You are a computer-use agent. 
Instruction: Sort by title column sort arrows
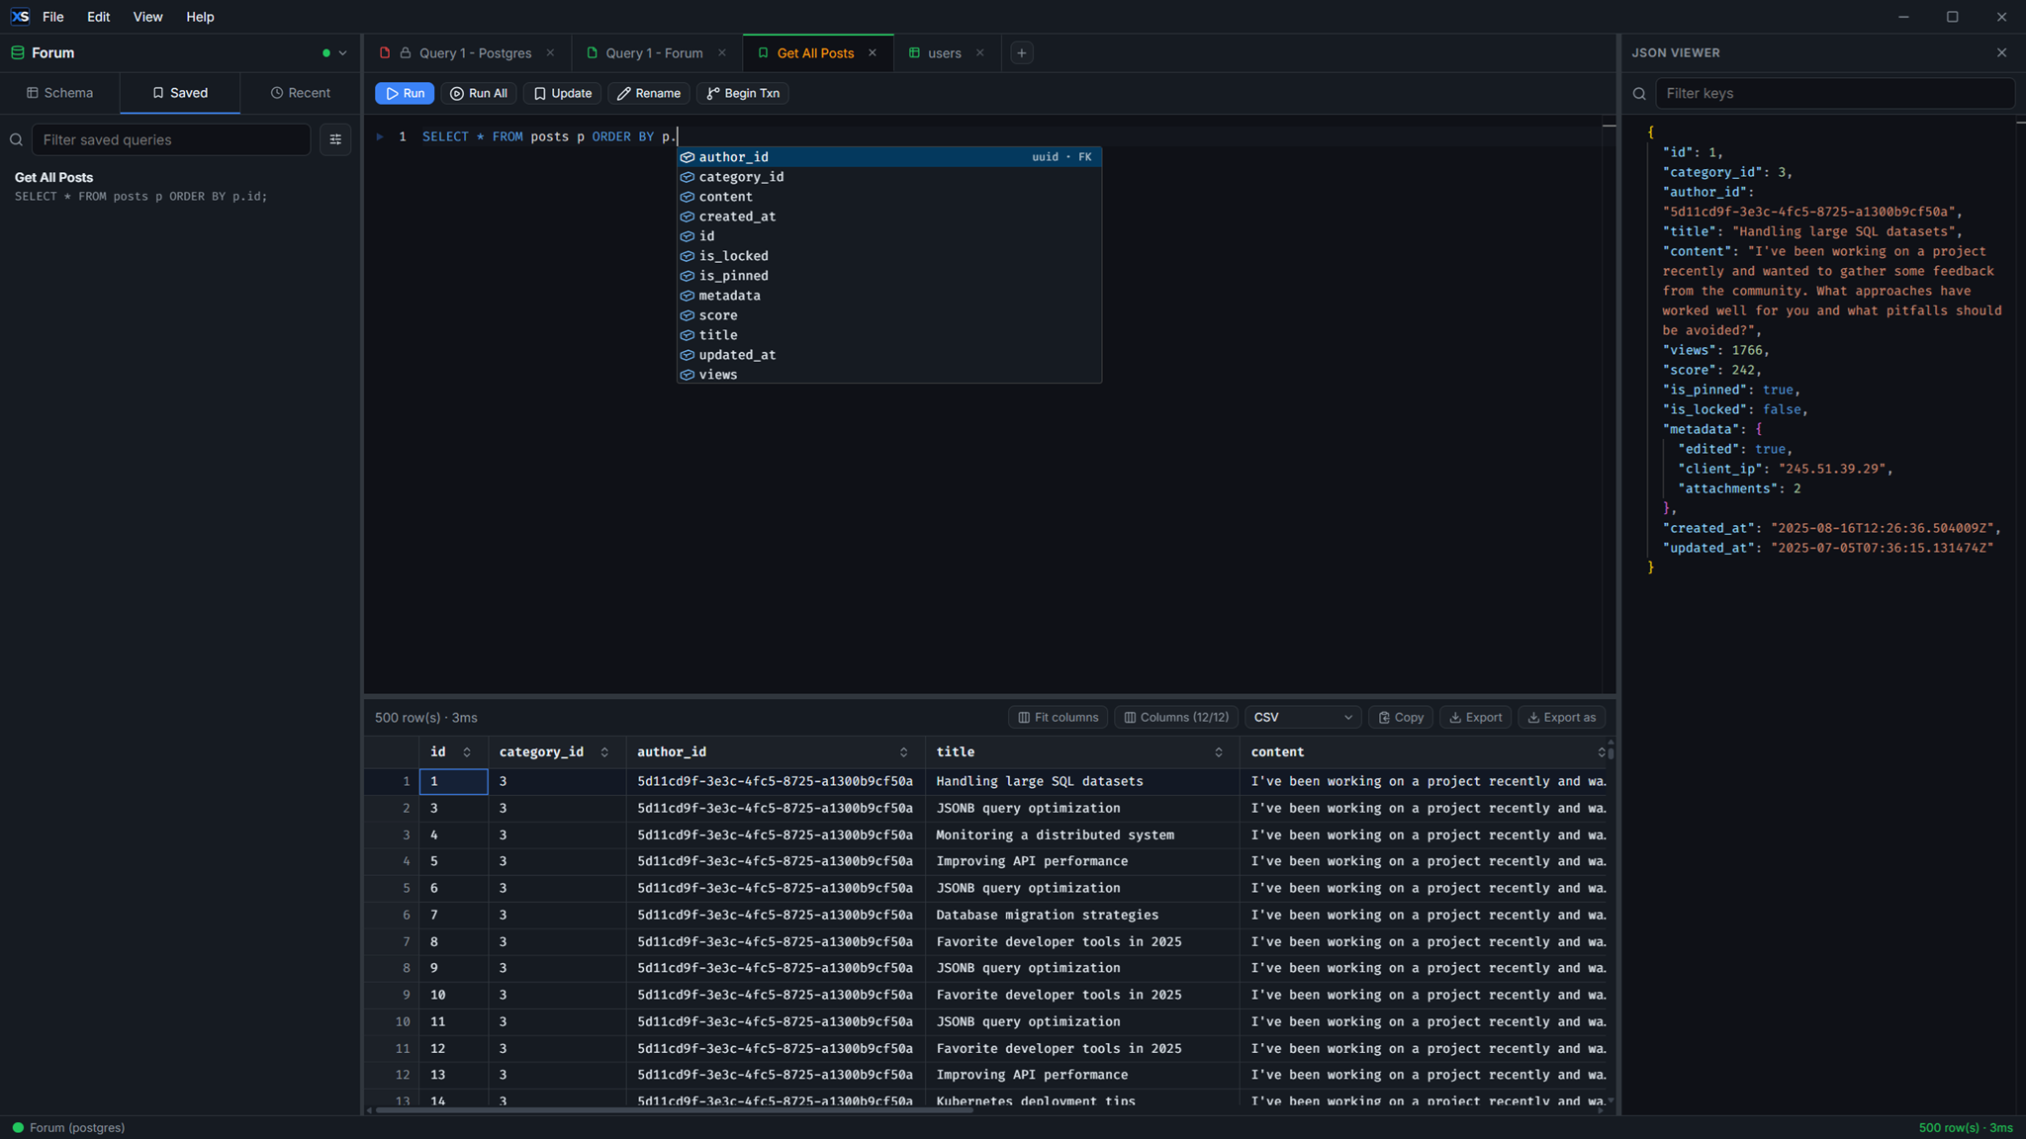(1219, 753)
